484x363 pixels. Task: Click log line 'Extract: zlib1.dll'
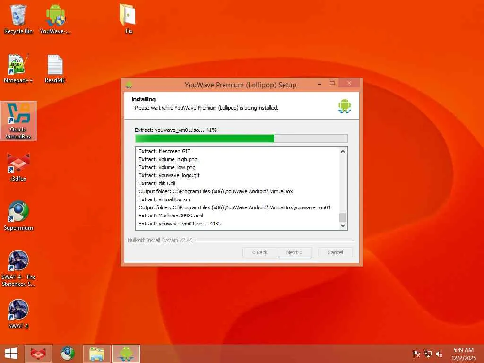[157, 183]
